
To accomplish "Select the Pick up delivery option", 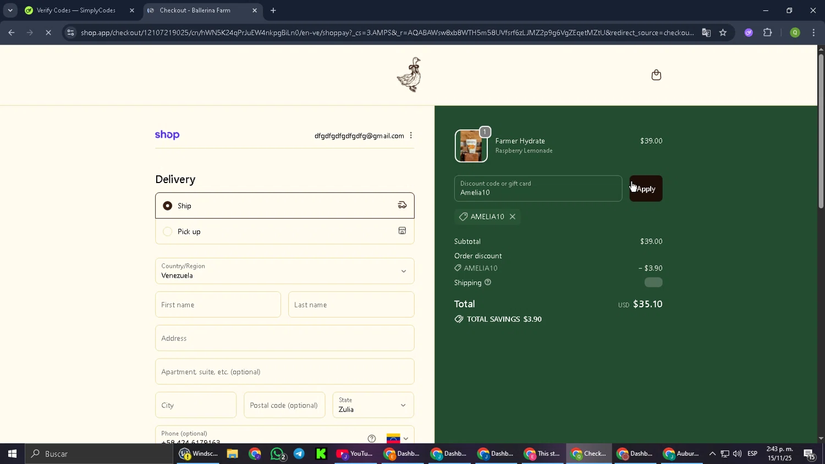I will (x=285, y=231).
